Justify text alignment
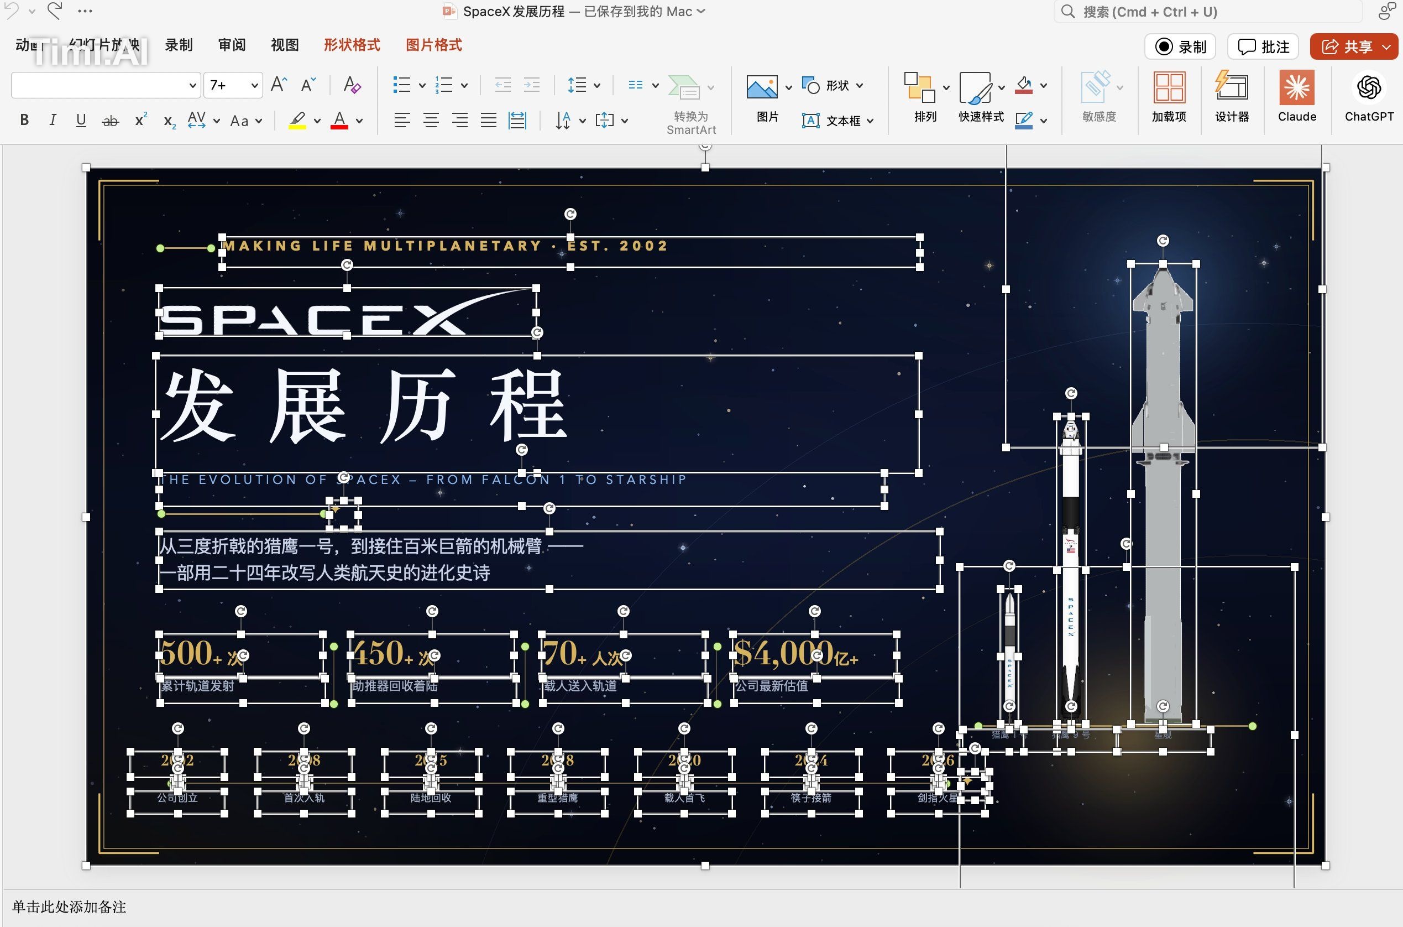 click(489, 121)
